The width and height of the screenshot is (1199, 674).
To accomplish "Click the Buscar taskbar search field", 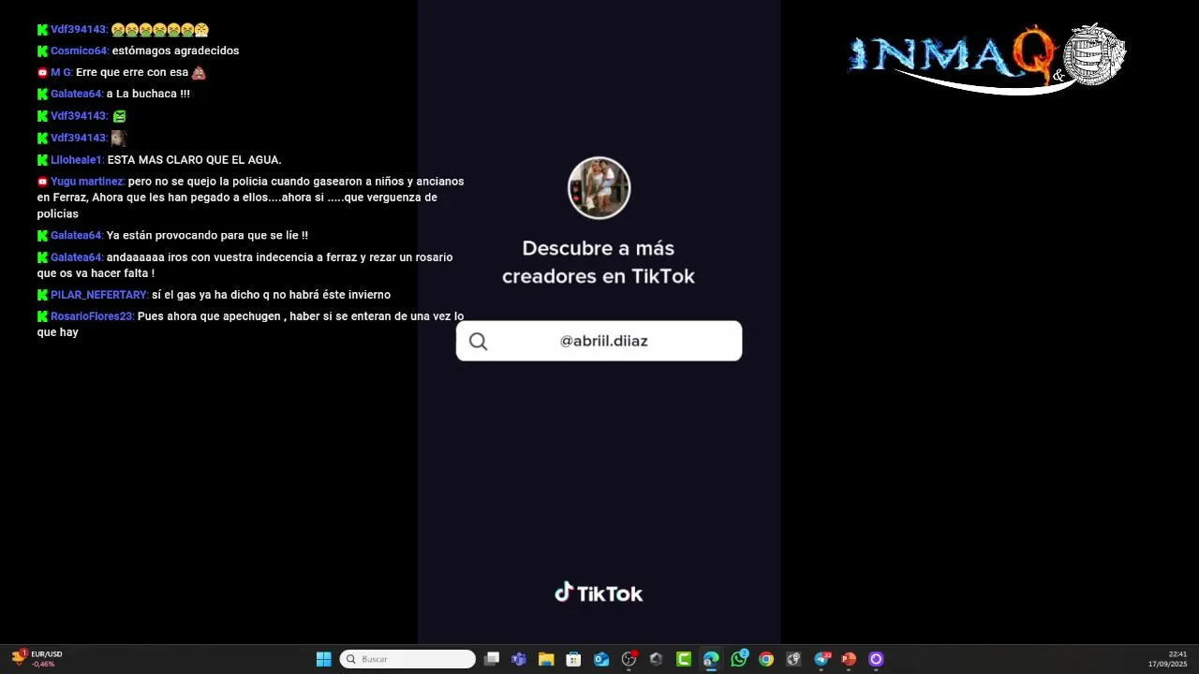I will click(x=407, y=659).
